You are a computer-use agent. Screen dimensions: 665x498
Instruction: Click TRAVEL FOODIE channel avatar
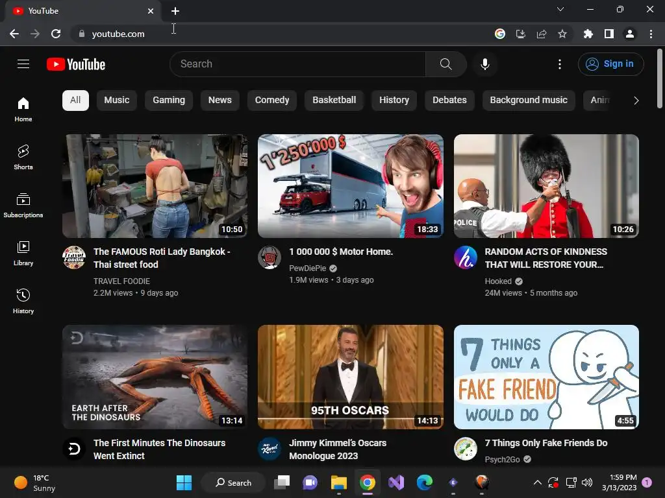[74, 257]
